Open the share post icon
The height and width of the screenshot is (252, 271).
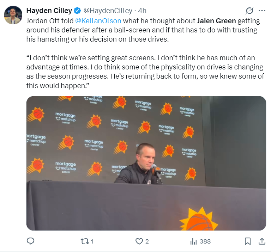pyautogui.click(x=262, y=241)
